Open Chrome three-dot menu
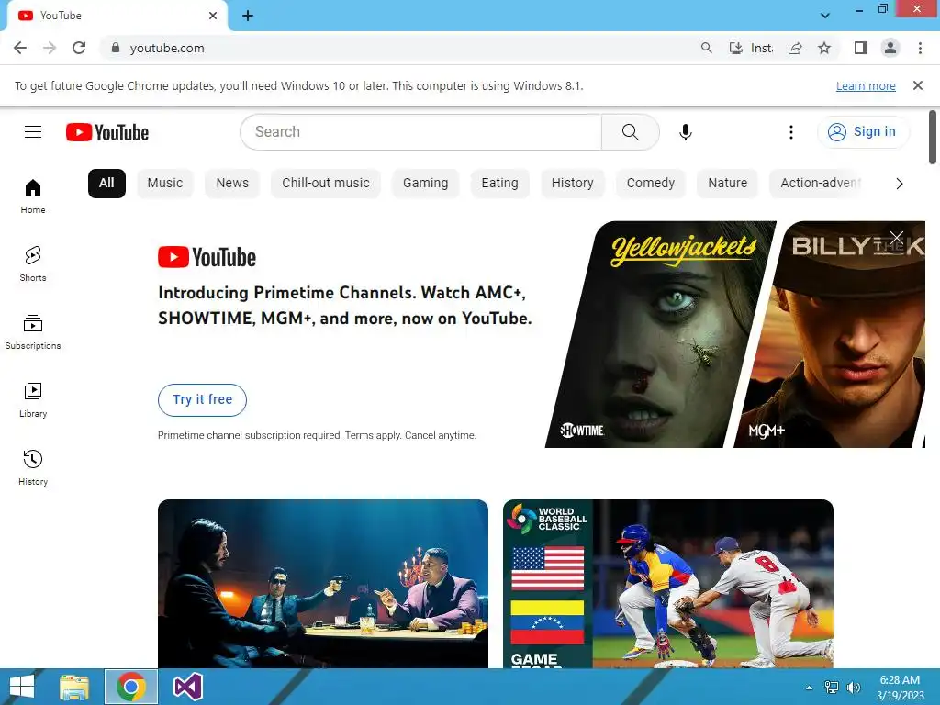 coord(920,48)
